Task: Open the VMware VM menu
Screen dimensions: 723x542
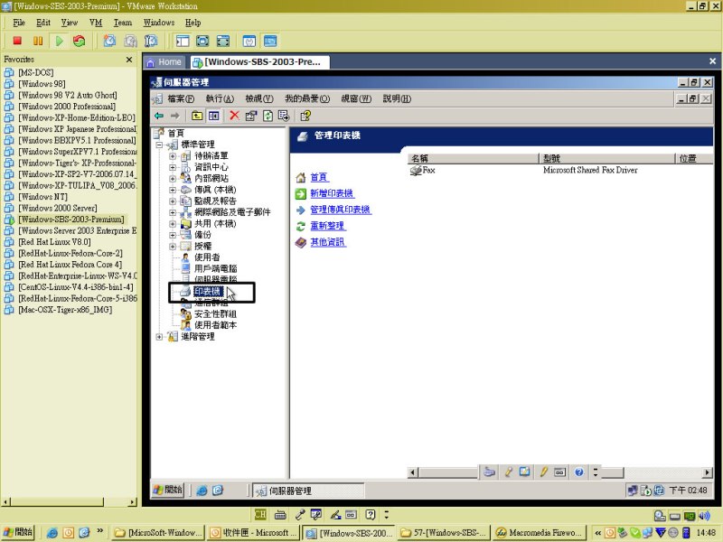Action: (96, 23)
